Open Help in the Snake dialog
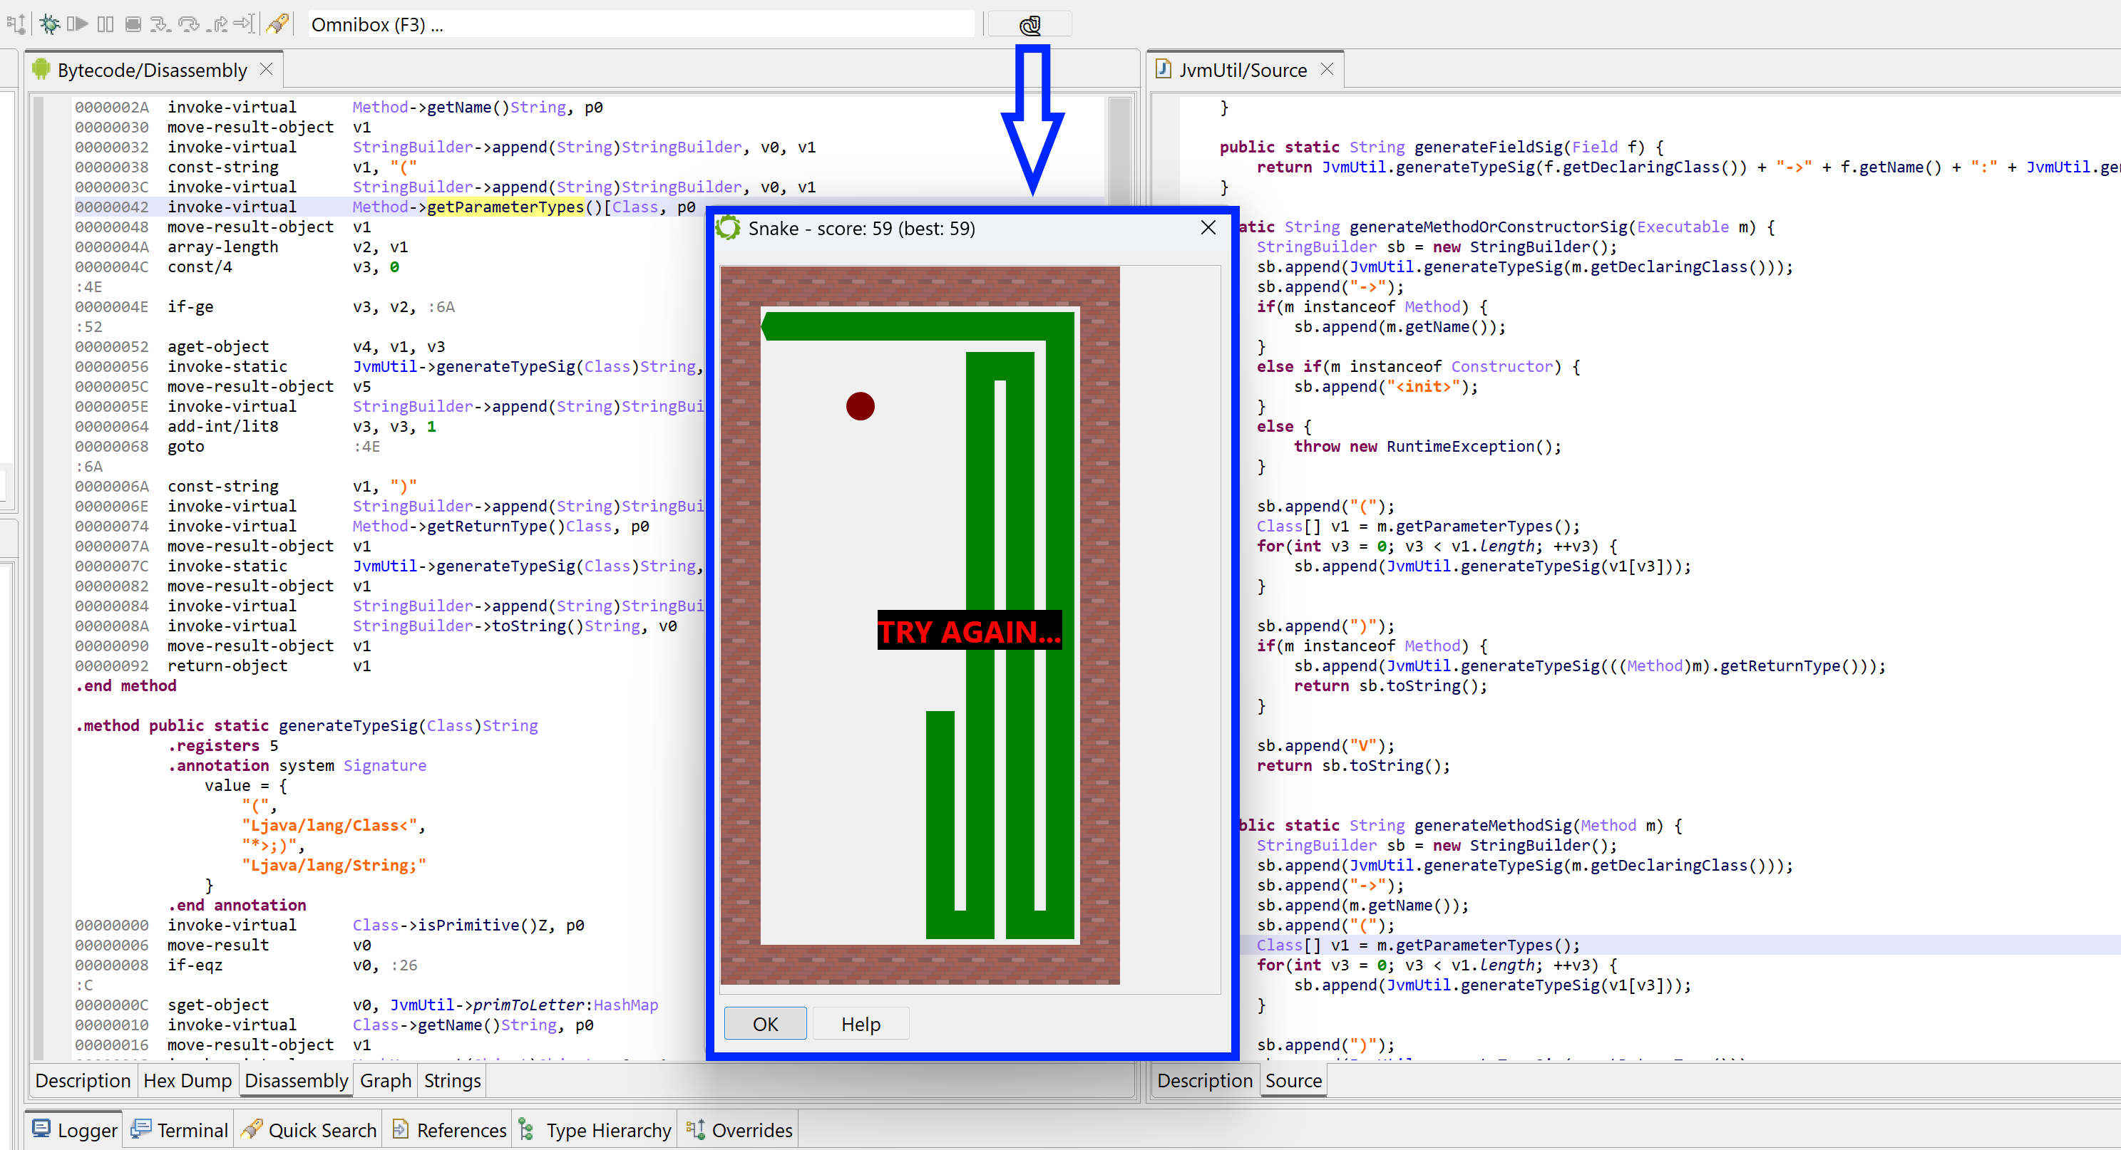The image size is (2121, 1150). coord(861,1023)
